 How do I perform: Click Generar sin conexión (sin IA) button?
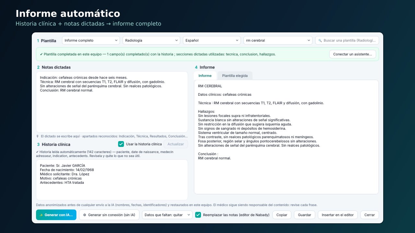point(109,215)
